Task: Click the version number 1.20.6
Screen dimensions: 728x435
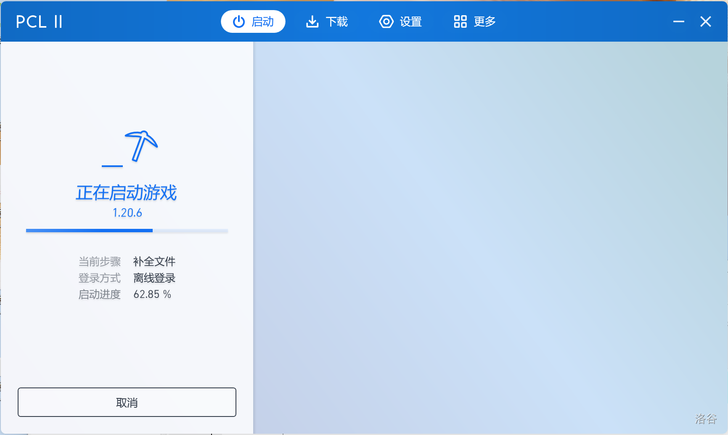Action: (x=127, y=213)
